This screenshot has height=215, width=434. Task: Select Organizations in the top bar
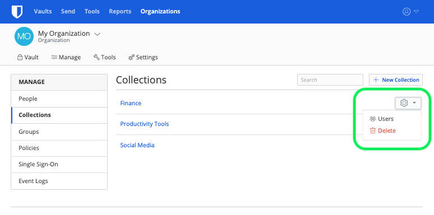(x=160, y=11)
